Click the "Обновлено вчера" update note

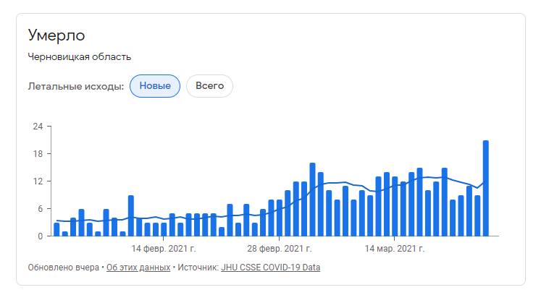(x=63, y=268)
